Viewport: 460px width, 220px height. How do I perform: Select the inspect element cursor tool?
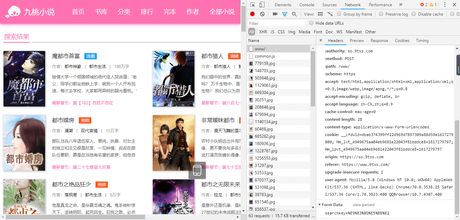(252, 5)
